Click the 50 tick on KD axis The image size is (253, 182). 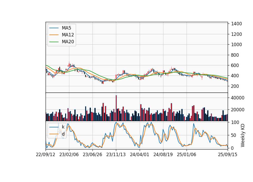point(234,135)
